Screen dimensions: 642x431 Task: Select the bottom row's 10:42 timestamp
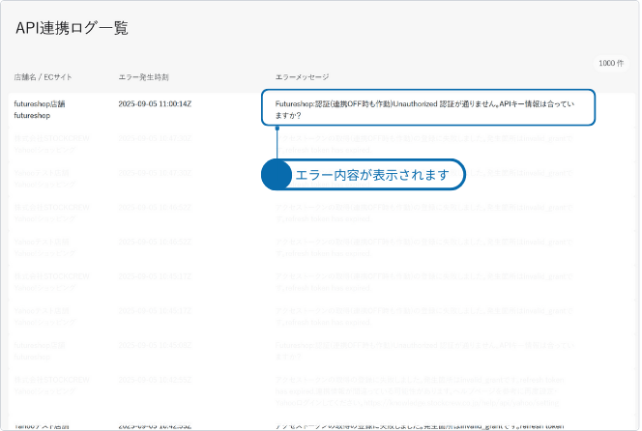(x=155, y=425)
